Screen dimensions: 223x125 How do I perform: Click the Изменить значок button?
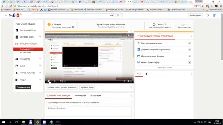click(x=87, y=87)
